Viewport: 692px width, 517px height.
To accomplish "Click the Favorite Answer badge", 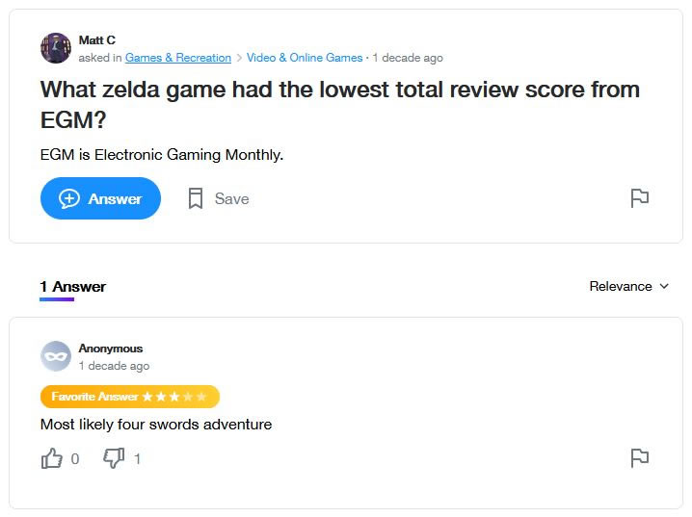I will click(130, 397).
